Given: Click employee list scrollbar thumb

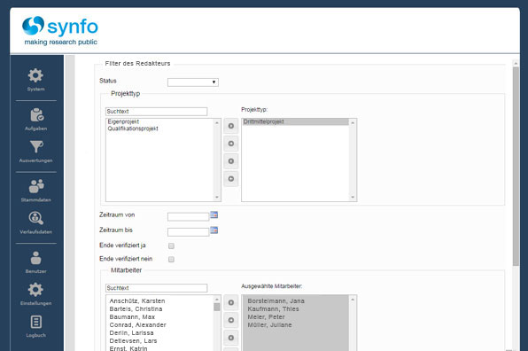Looking at the screenshot, I should pos(217,307).
